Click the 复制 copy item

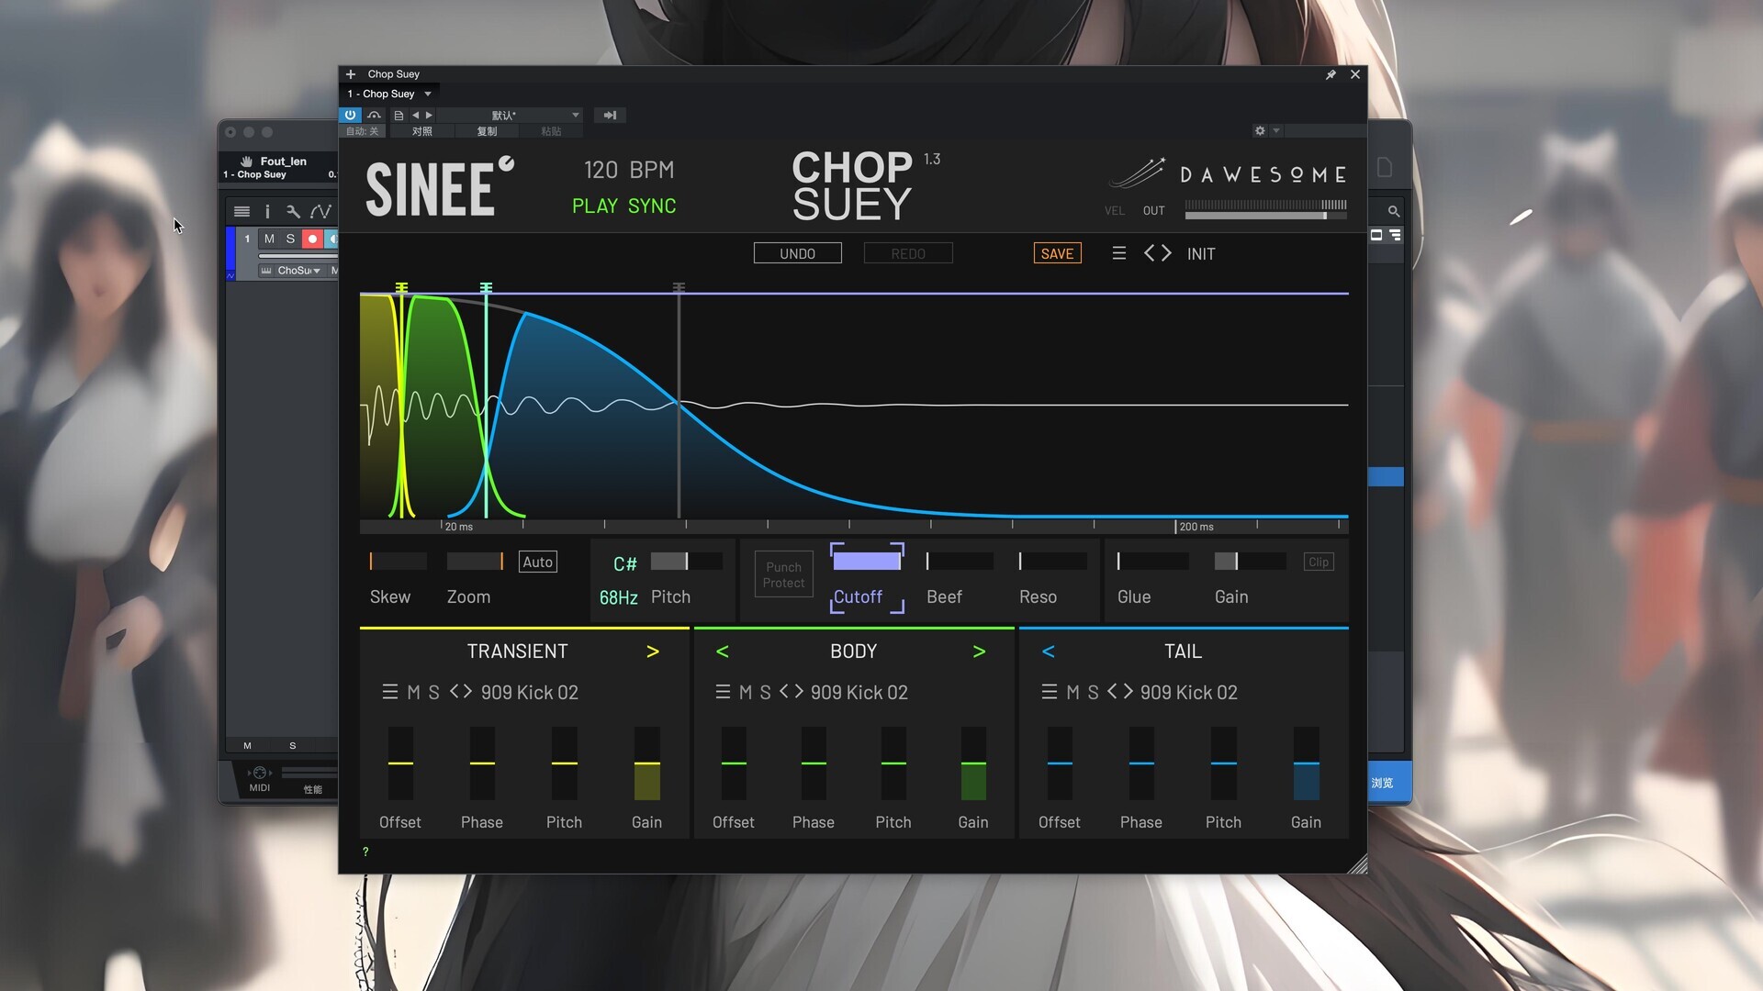[x=487, y=131]
